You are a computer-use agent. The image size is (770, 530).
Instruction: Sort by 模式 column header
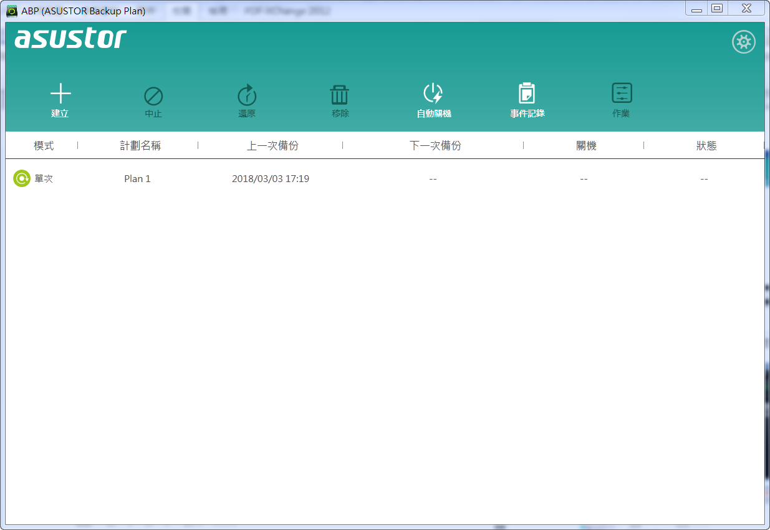[44, 145]
